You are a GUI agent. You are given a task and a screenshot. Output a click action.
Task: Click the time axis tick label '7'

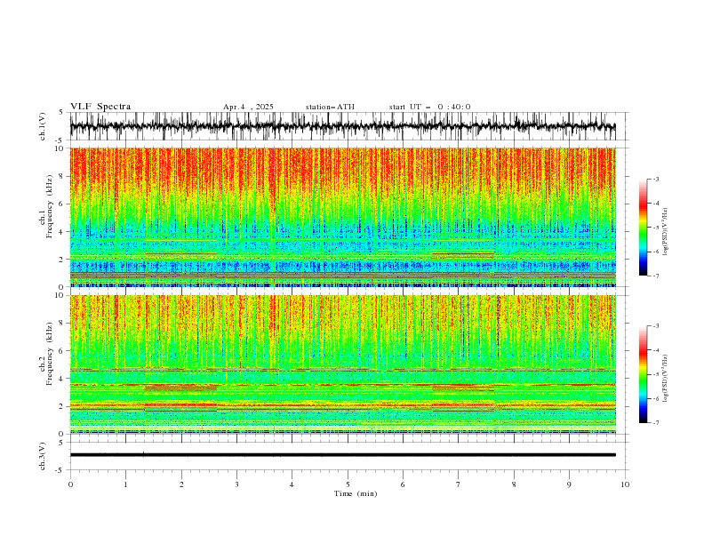459,484
